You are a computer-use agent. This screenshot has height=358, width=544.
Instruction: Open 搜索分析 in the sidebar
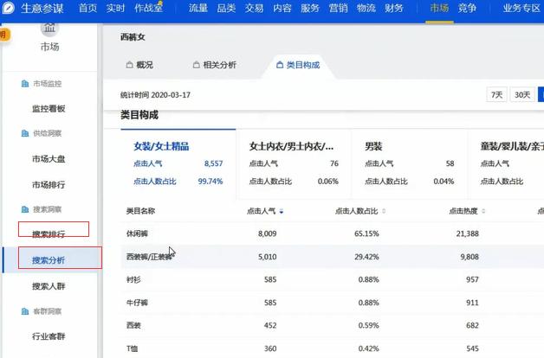[49, 260]
